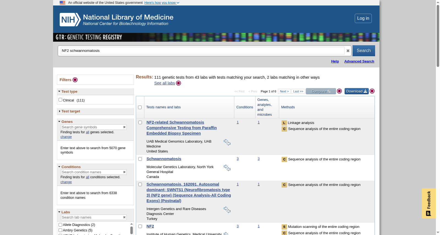Screen dimensions: 440x235
Task: Clear the condition names search field
Action: (124, 172)
